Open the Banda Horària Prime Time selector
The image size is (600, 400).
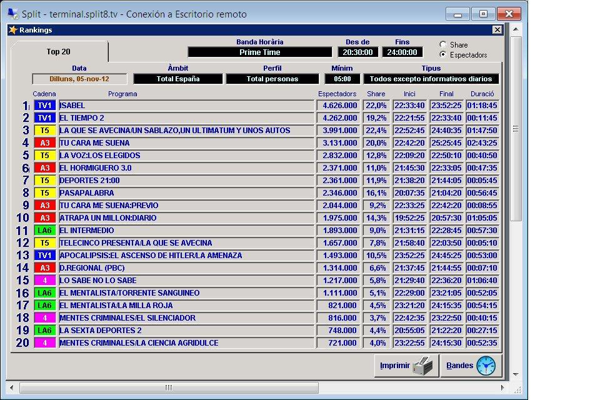[260, 52]
